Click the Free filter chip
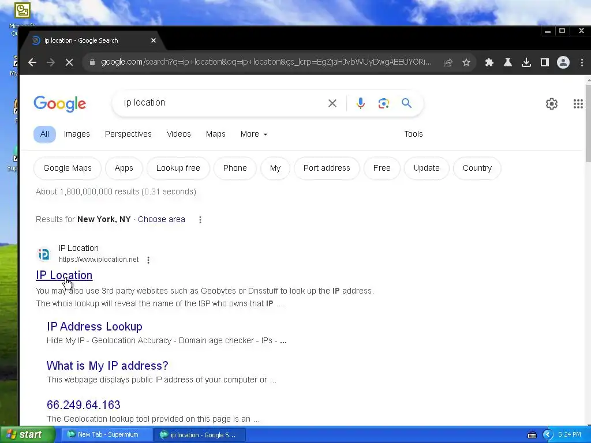591x443 pixels. coord(382,168)
